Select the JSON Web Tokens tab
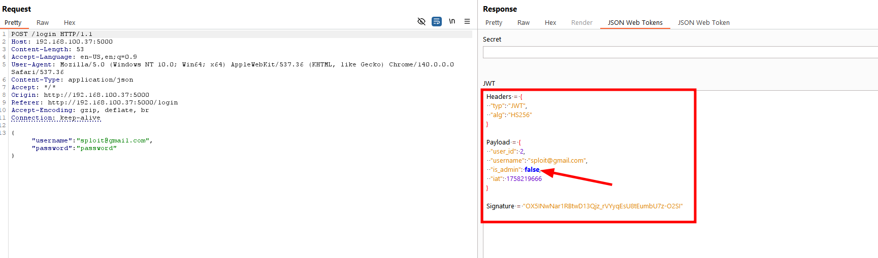This screenshot has width=878, height=258. coord(635,23)
